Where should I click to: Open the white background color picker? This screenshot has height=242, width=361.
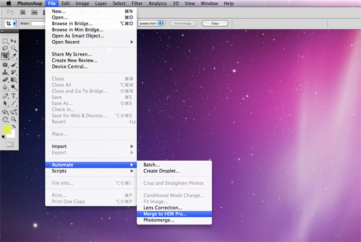(13, 135)
